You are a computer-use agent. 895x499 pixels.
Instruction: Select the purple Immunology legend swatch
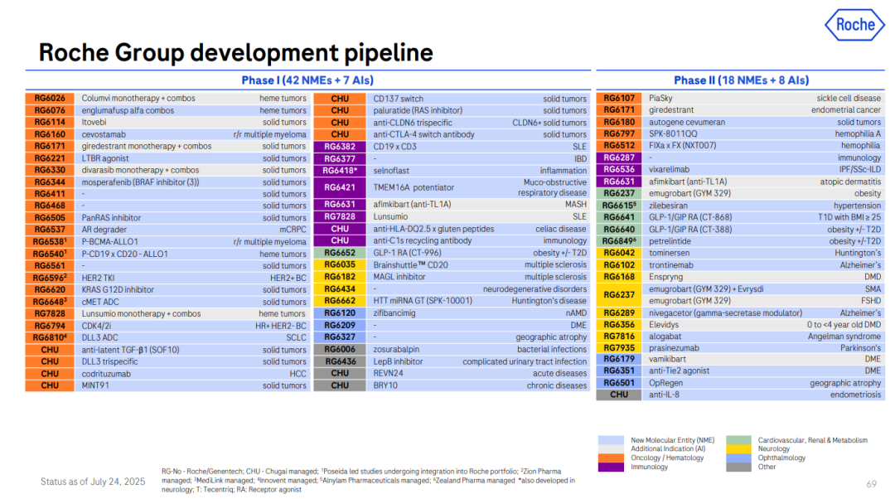tap(610, 467)
